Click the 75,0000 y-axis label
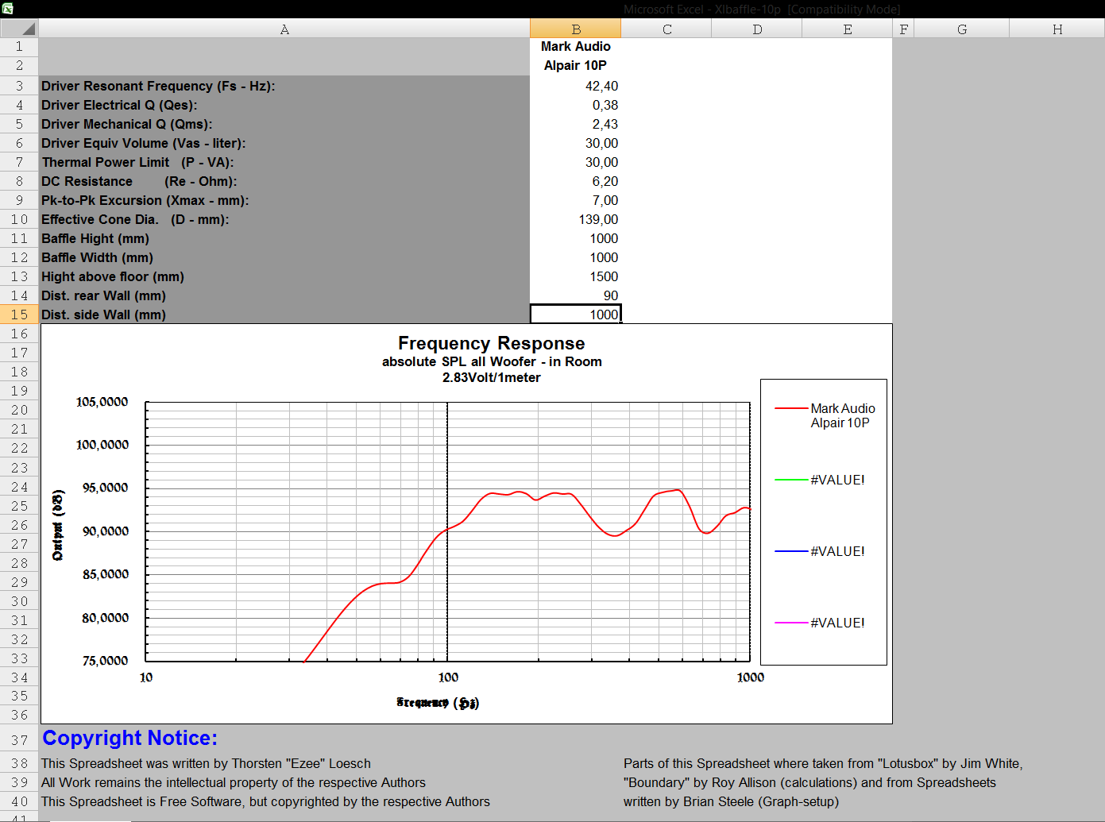1105x822 pixels. (x=105, y=661)
